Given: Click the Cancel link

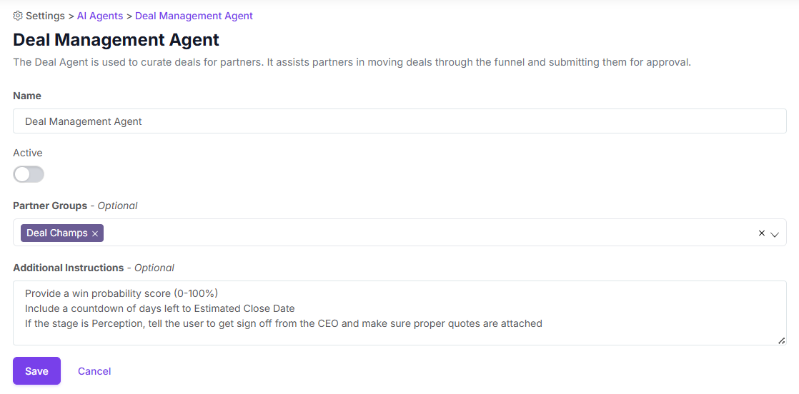Looking at the screenshot, I should 94,371.
